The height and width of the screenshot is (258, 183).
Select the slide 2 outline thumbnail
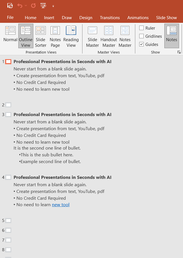8,105
